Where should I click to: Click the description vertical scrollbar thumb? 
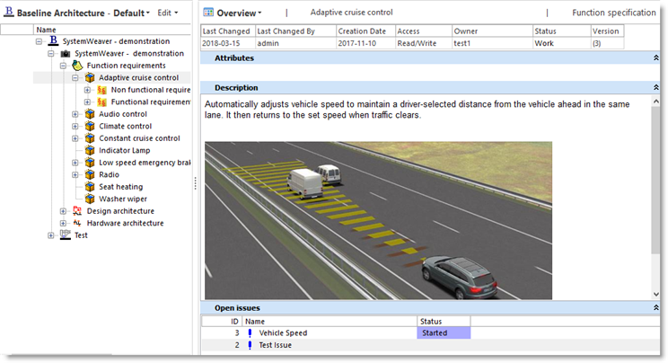click(656, 180)
